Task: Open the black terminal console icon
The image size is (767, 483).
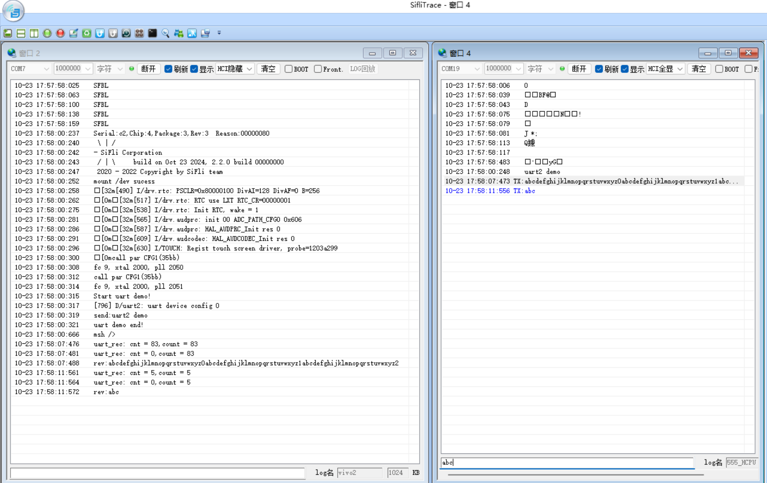Action: click(152, 33)
